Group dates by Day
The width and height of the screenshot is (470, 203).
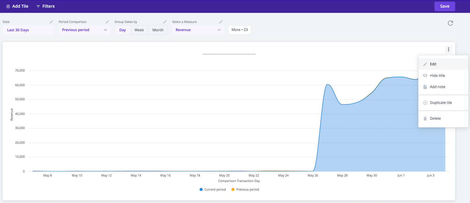point(123,30)
